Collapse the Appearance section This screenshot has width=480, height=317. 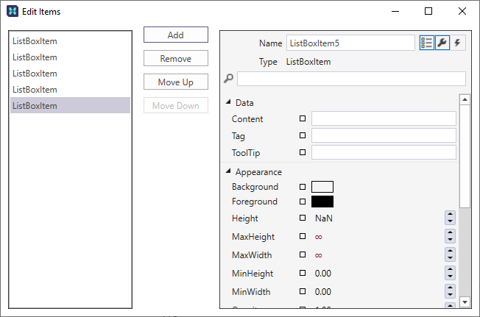pyautogui.click(x=229, y=171)
